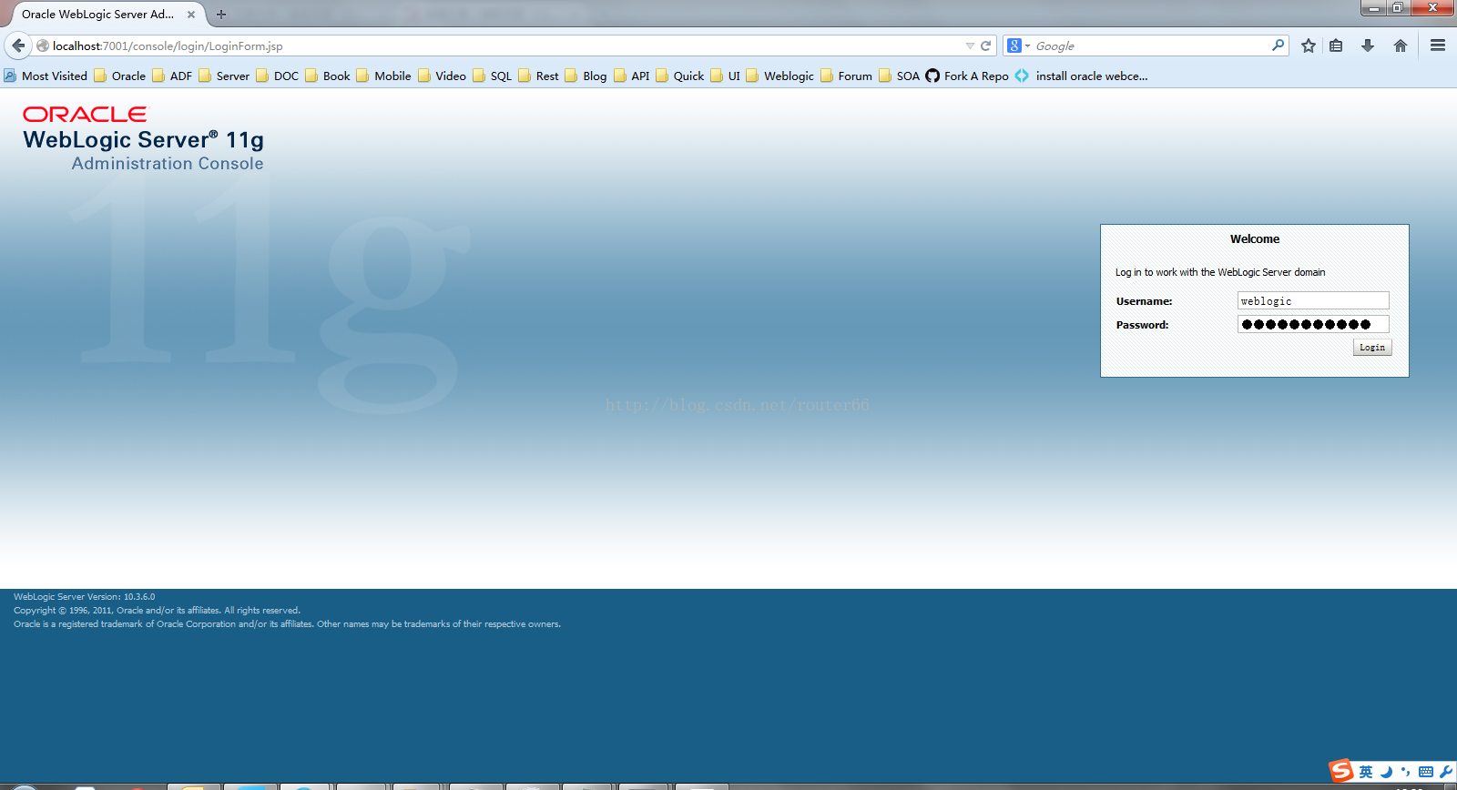Open the Google search engine selector
This screenshot has width=1457, height=790.
1018,46
